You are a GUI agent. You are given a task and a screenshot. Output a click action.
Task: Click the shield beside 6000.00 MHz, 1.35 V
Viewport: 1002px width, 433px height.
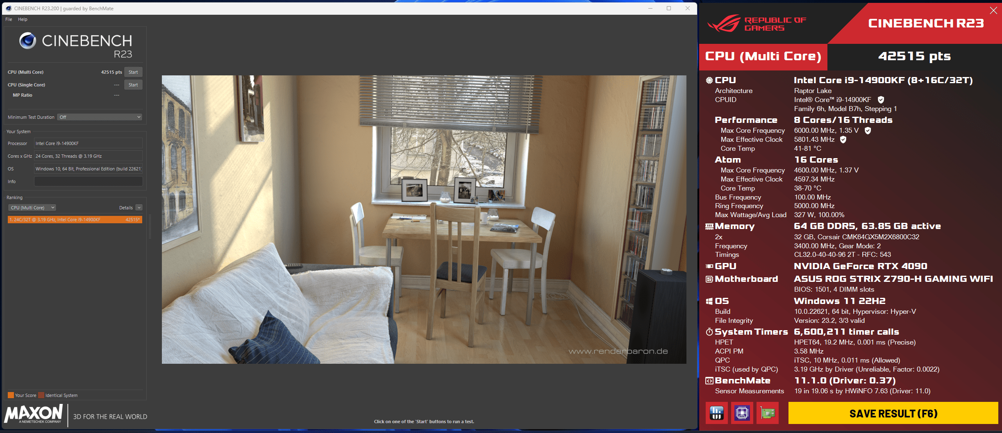[868, 130]
